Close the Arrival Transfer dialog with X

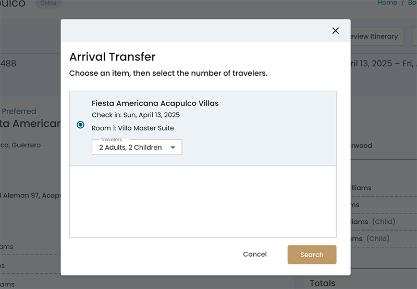[335, 31]
